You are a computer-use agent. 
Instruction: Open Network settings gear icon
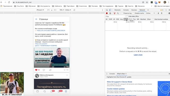pyautogui.click(x=169, y=13)
